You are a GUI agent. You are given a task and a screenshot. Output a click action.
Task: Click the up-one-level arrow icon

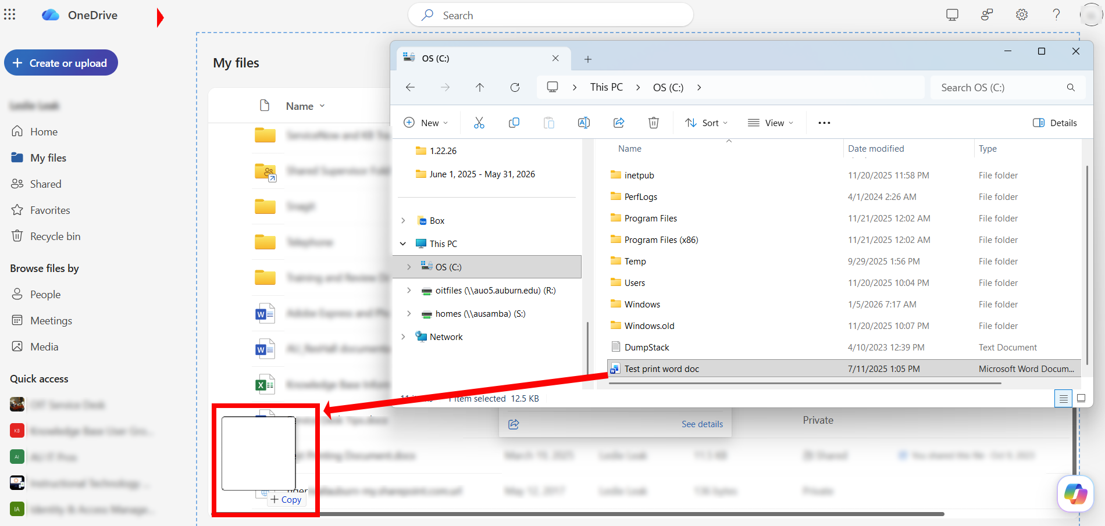(480, 87)
